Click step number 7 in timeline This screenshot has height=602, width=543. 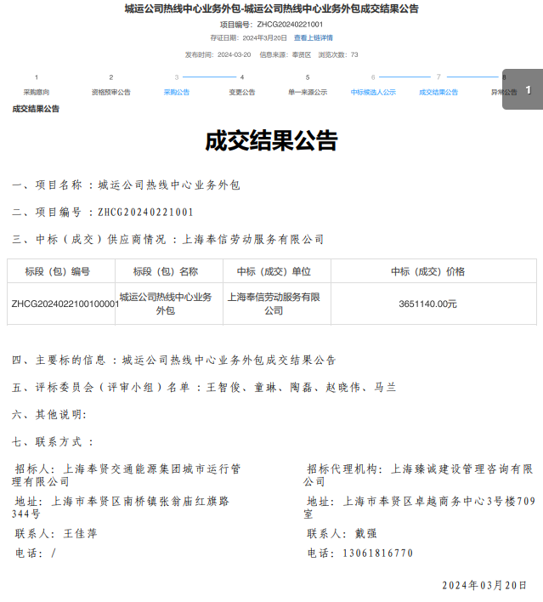(x=438, y=77)
